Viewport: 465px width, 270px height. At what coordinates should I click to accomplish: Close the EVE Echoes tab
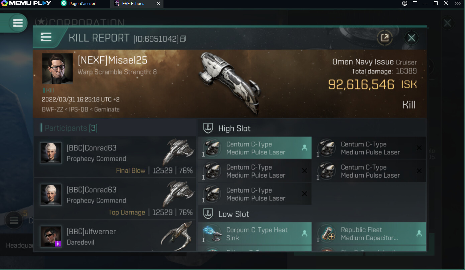[x=158, y=3]
